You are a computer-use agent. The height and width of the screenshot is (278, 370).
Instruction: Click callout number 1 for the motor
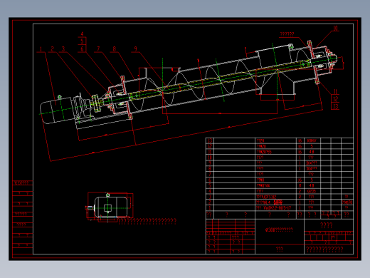click(x=41, y=49)
